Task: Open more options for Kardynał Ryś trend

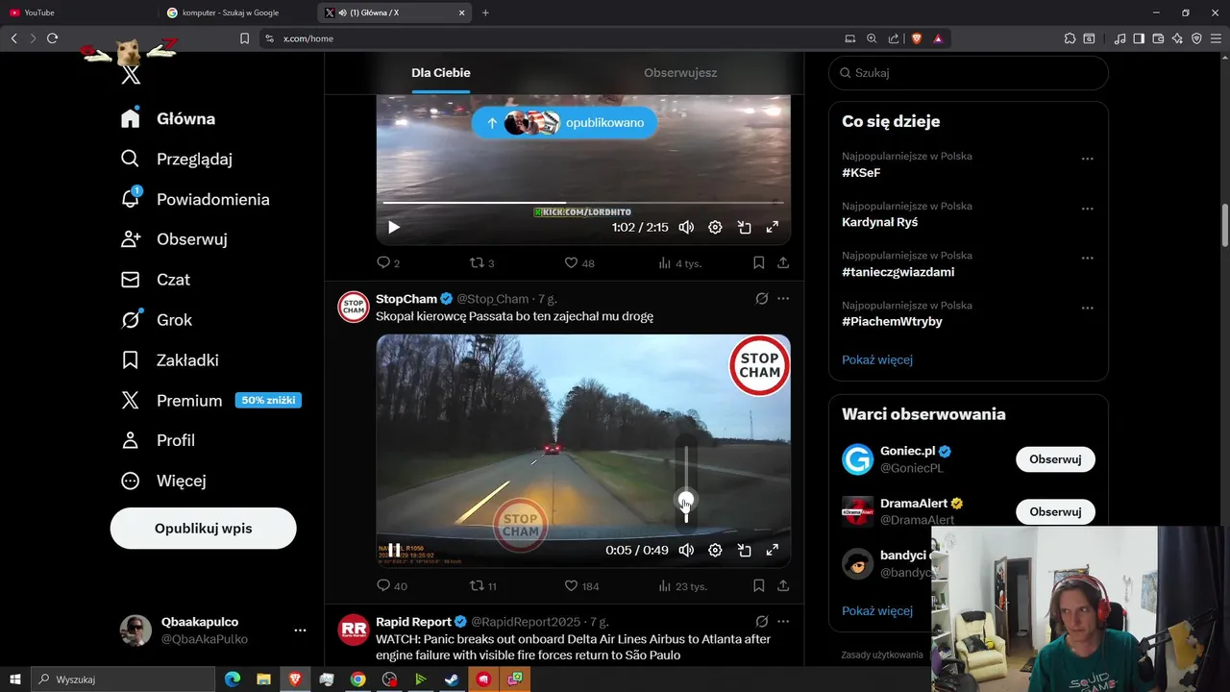Action: click(1088, 209)
